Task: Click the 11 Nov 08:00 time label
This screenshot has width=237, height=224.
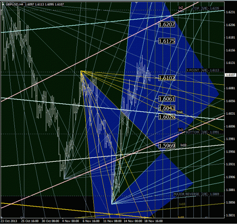Action: coord(113,221)
